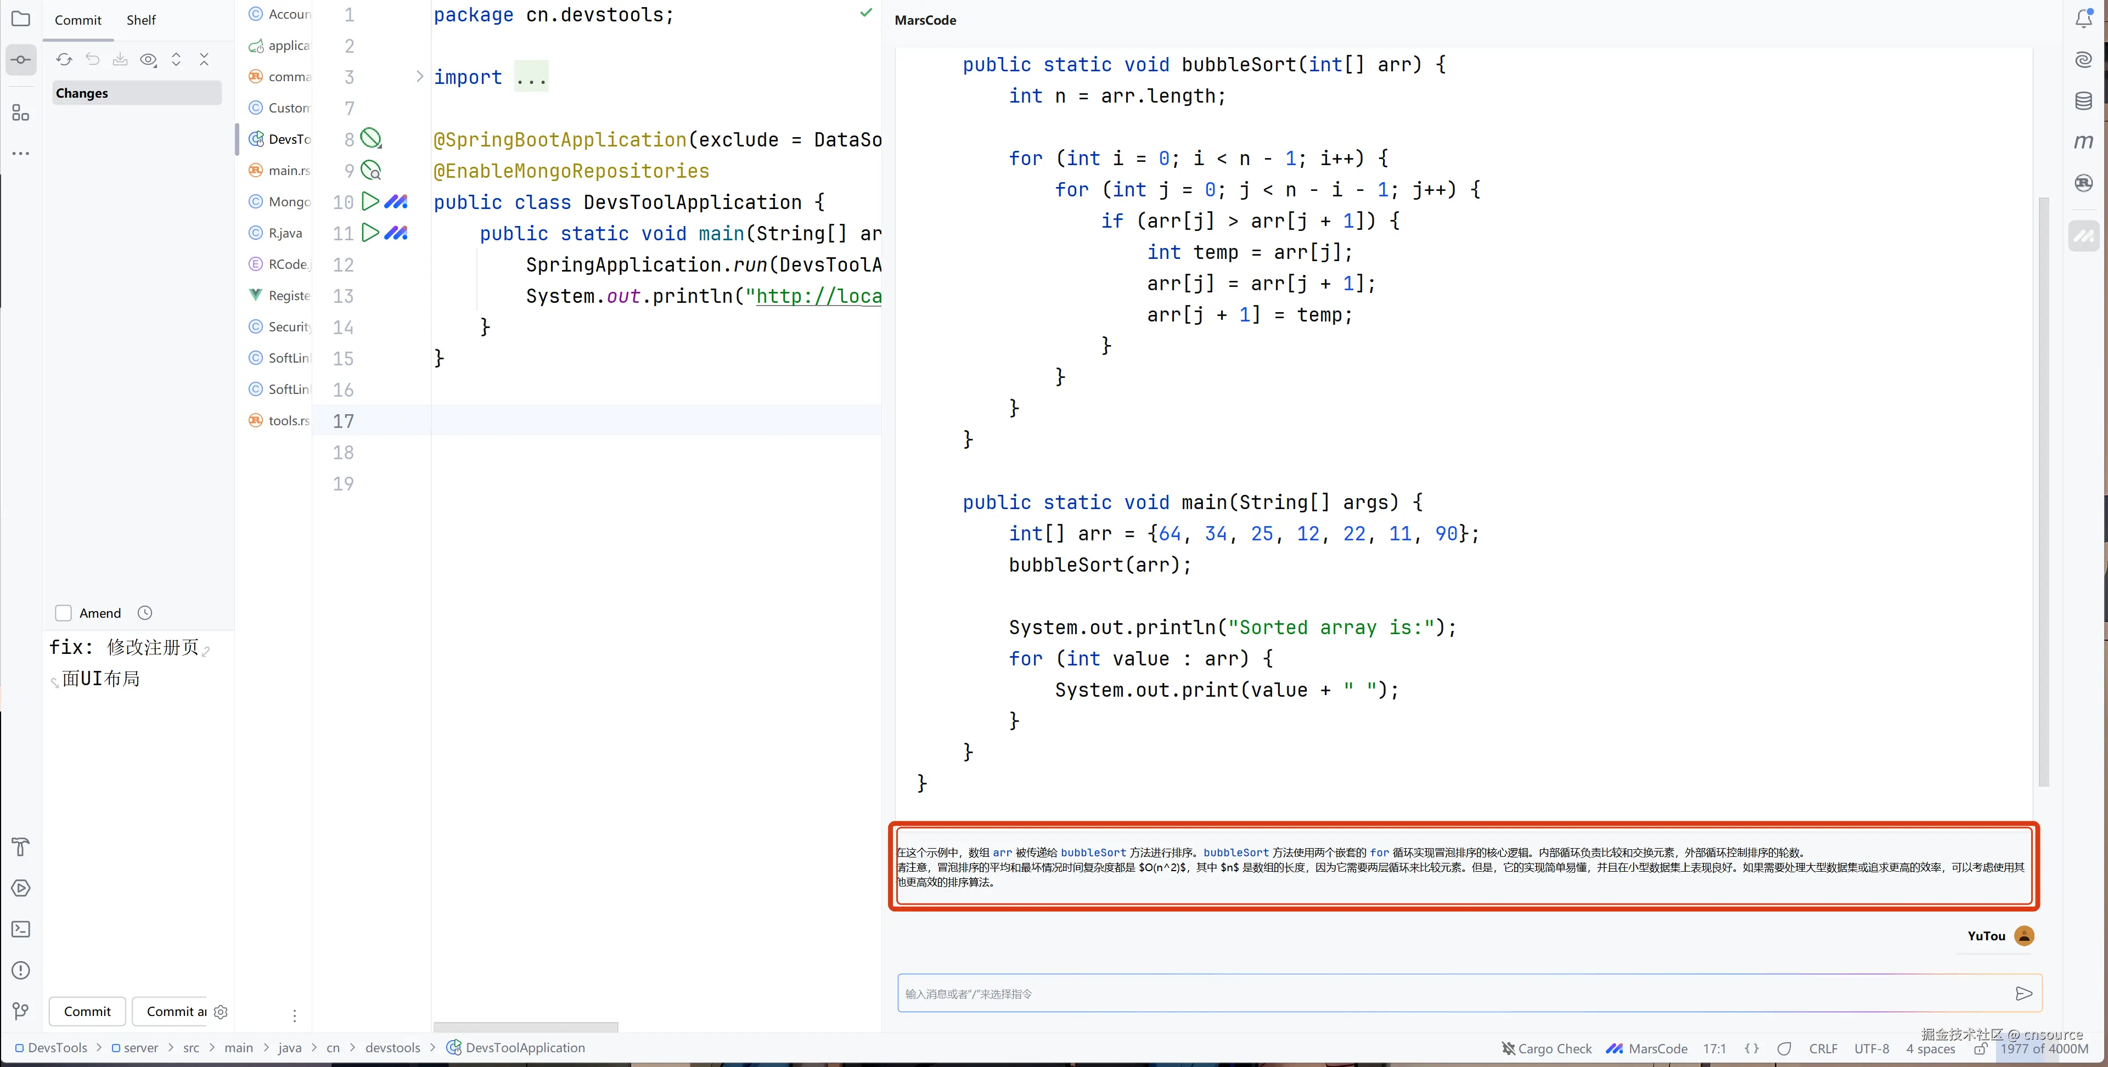The image size is (2108, 1067).
Task: Click the Shelve changes download icon
Action: click(120, 59)
